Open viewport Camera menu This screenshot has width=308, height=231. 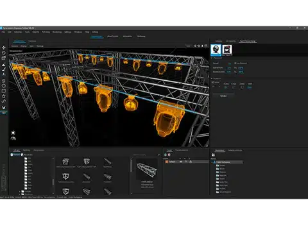point(15,46)
